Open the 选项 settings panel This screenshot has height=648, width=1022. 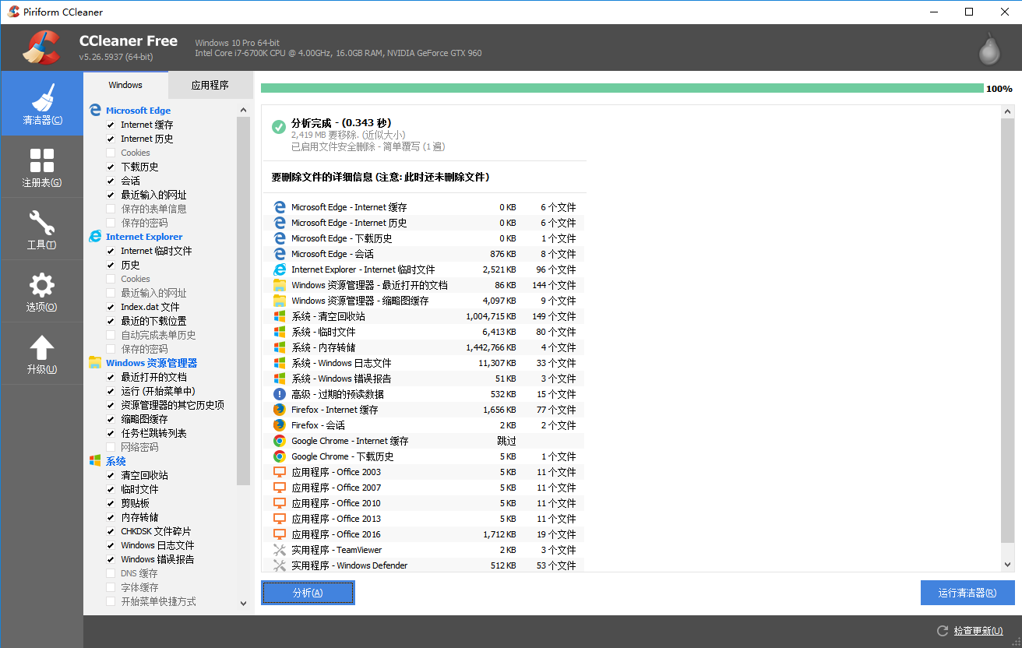42,291
